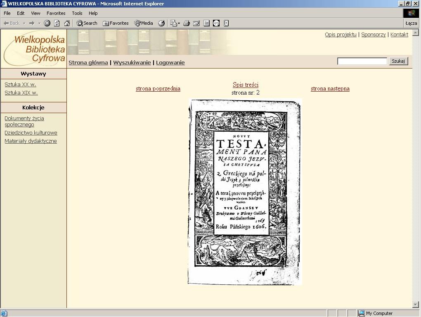The image size is (421, 317).
Task: Open the History toolbar icon
Action: point(161,24)
